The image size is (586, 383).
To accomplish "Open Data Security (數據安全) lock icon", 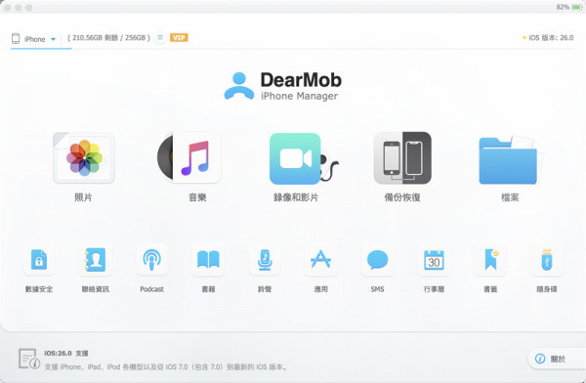I will pos(39,259).
